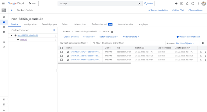Screen dimensions: 207x112
Task: Open the Nur Live-Objekte dropdown
Action: 185,43
